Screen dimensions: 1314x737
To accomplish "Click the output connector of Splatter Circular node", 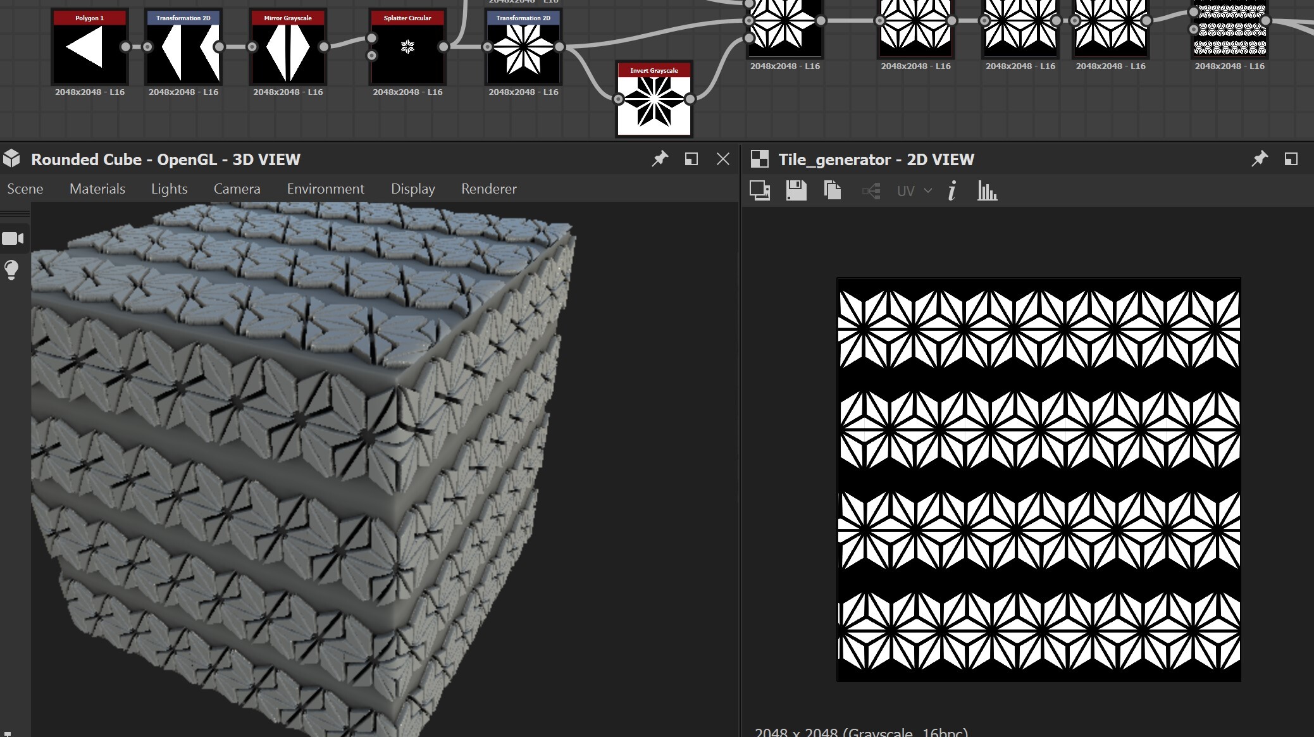I will click(443, 47).
